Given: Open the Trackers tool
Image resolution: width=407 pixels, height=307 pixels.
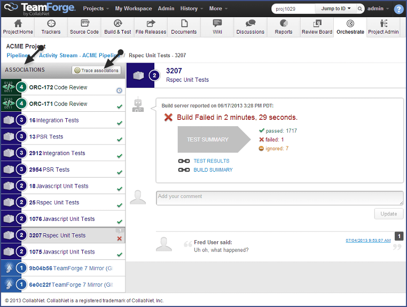Looking at the screenshot, I should [x=51, y=27].
